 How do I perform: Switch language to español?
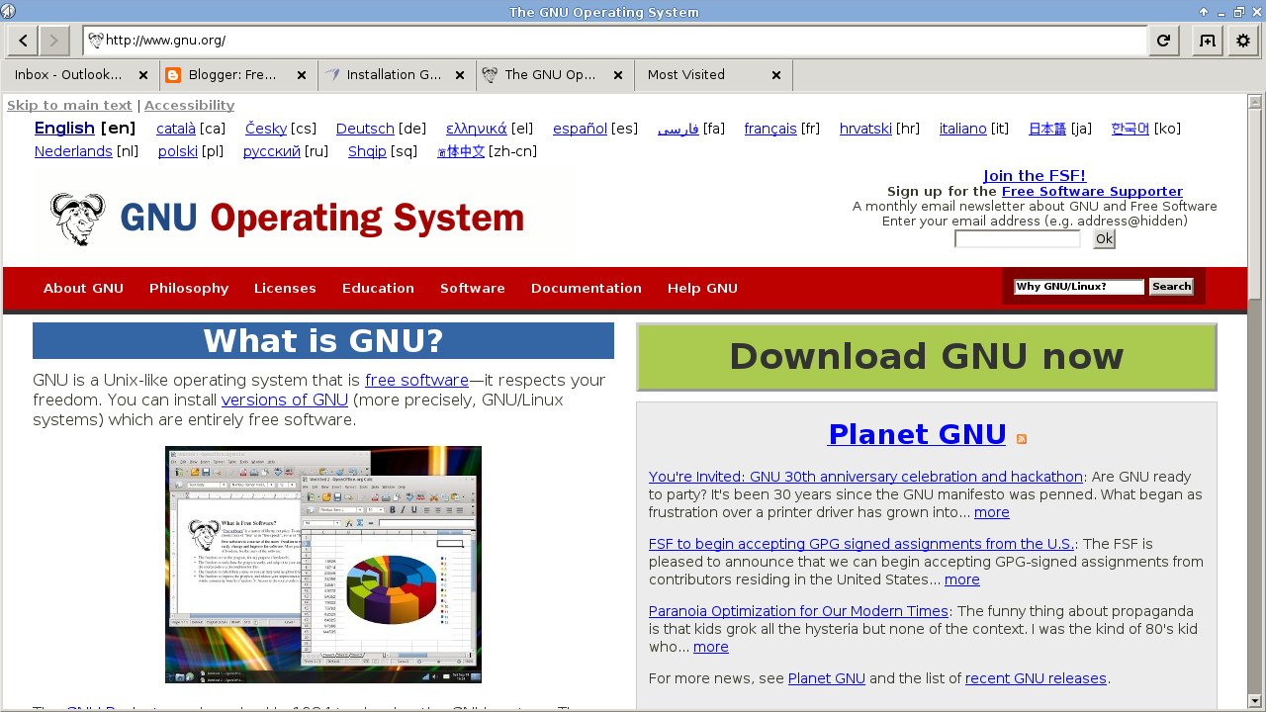click(x=580, y=129)
